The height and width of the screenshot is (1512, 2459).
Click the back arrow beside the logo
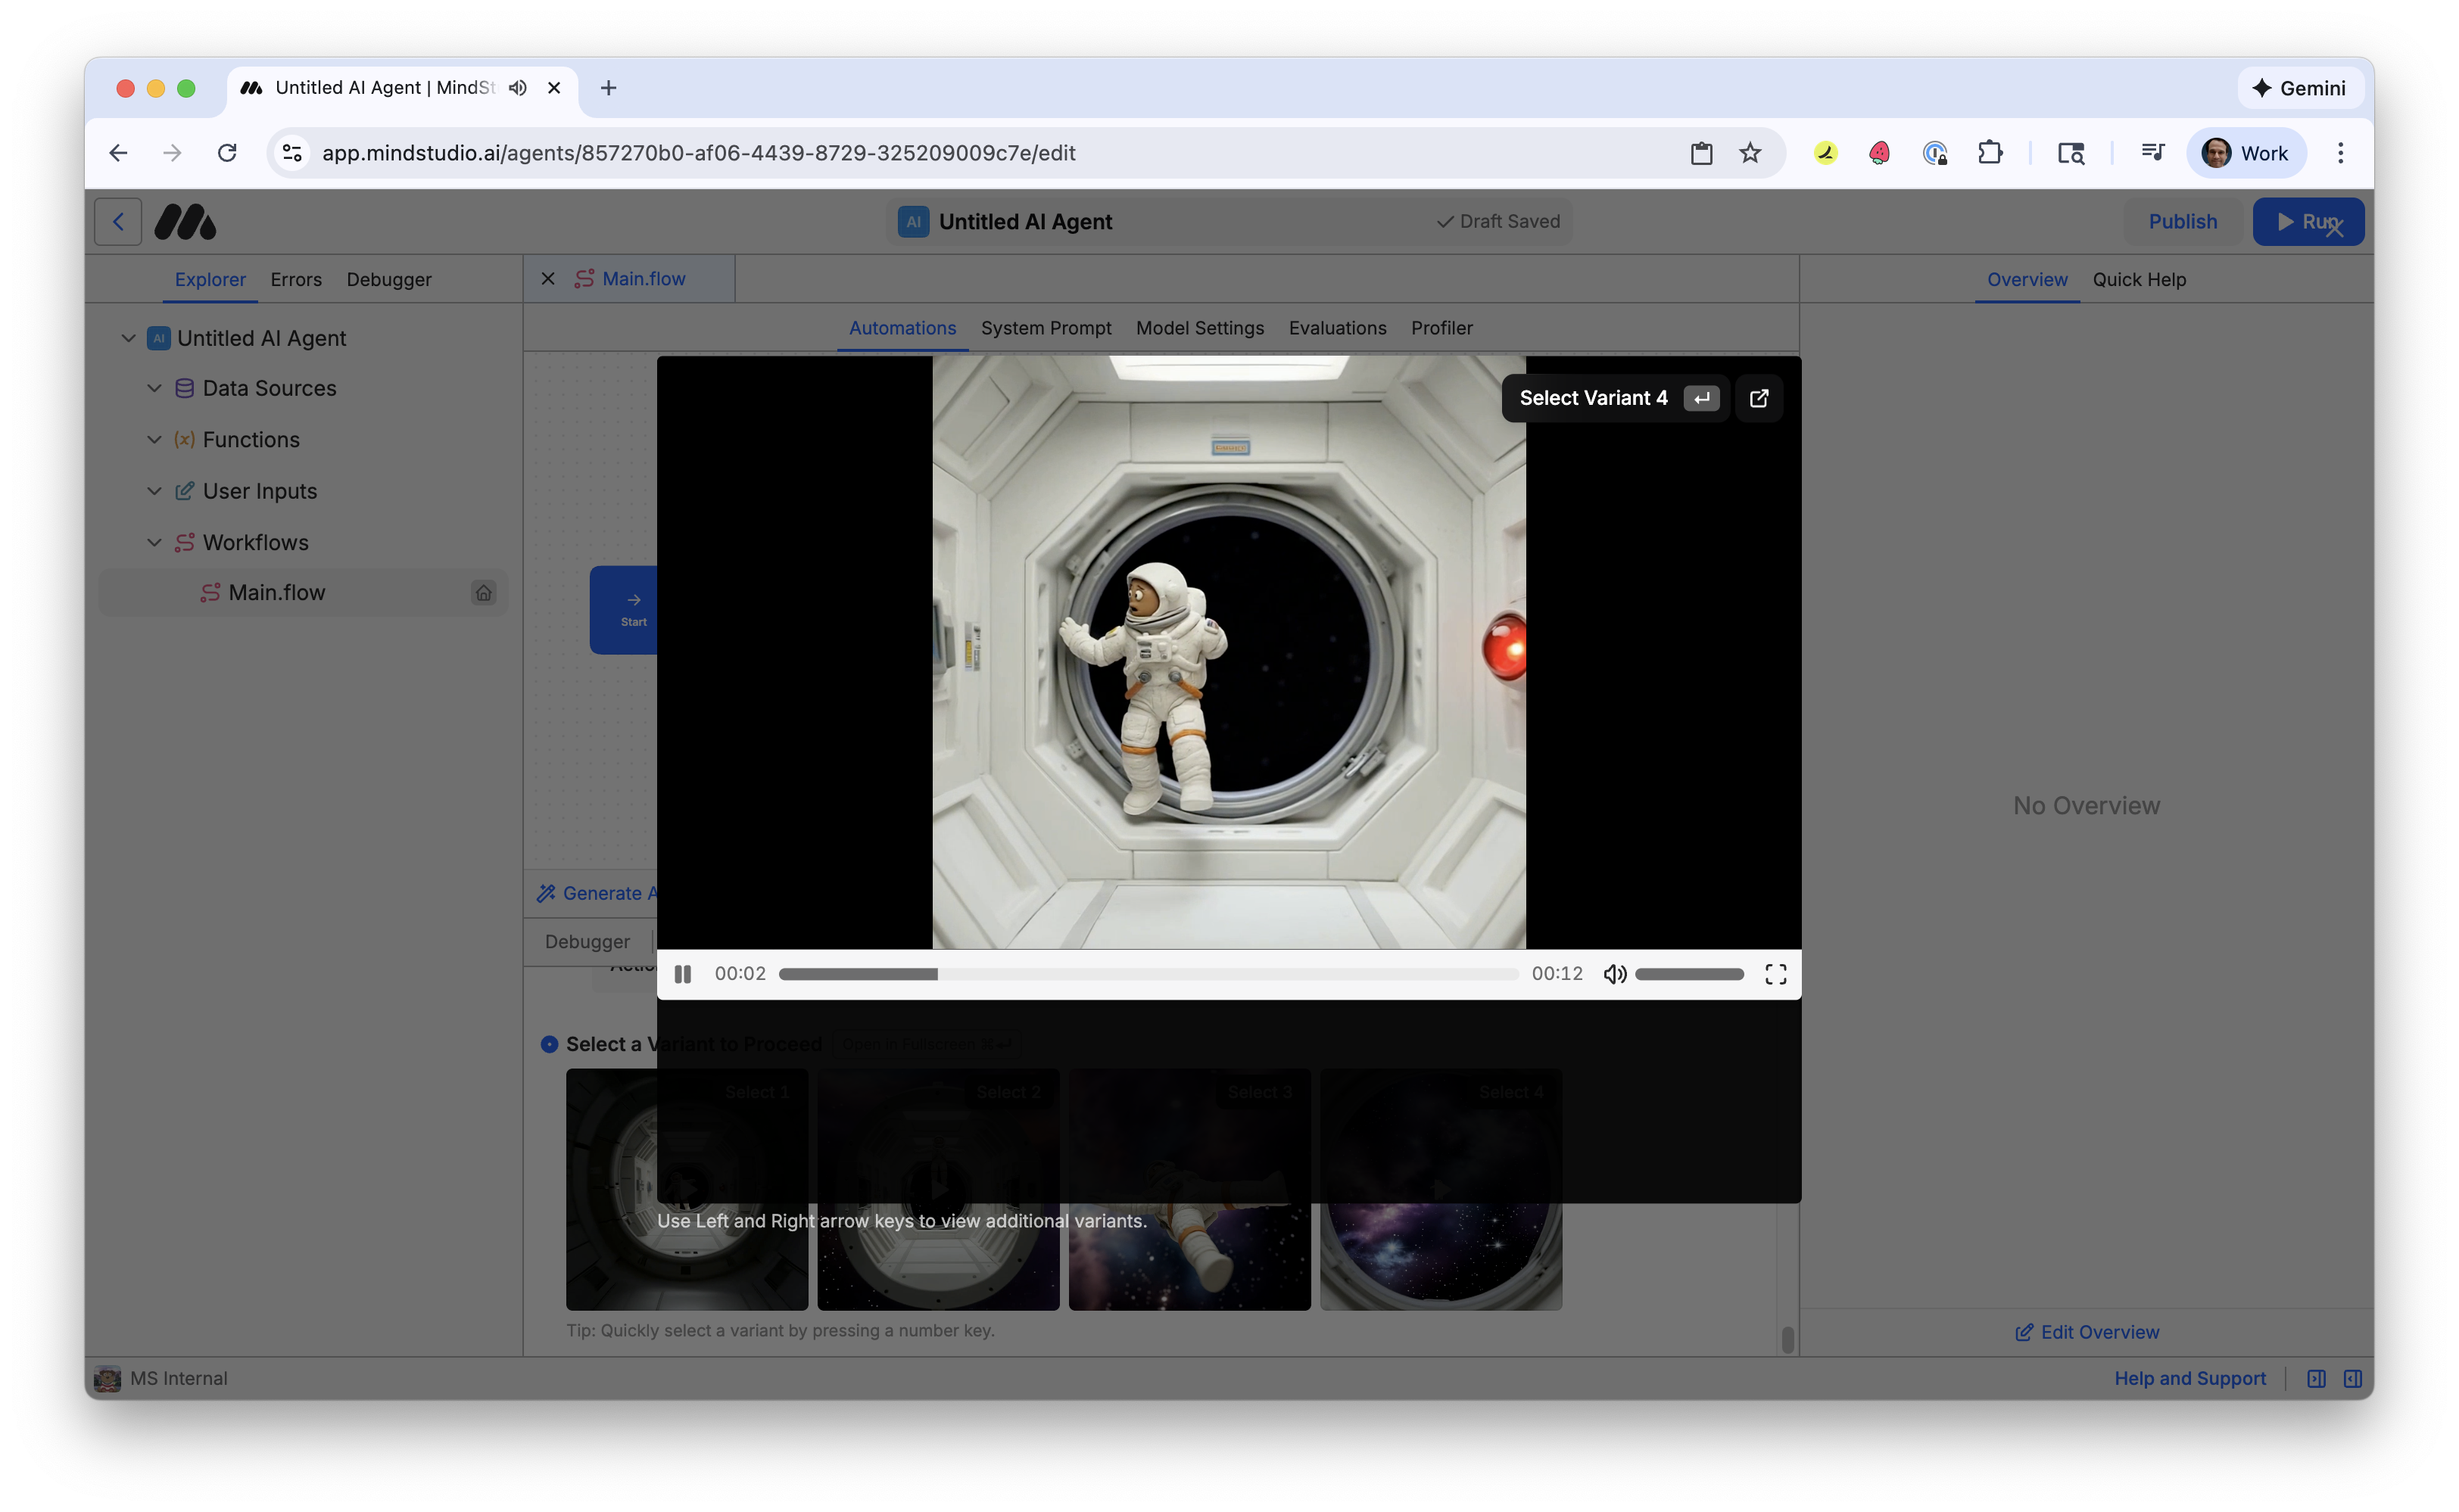coord(117,221)
